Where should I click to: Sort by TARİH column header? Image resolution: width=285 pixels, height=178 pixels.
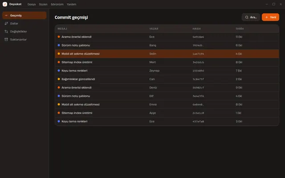click(x=240, y=28)
